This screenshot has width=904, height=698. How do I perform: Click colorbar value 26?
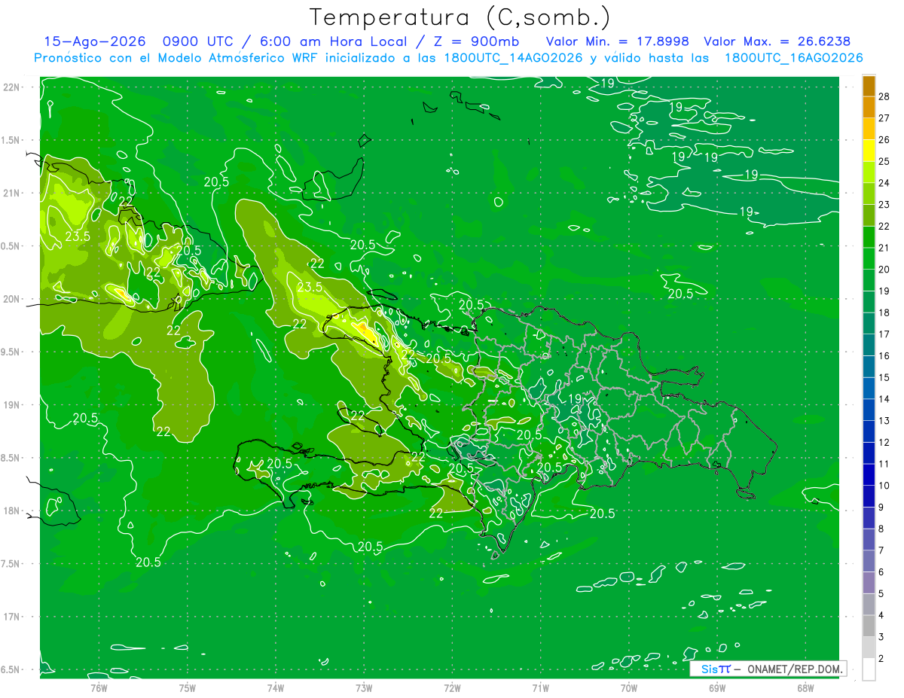(884, 140)
